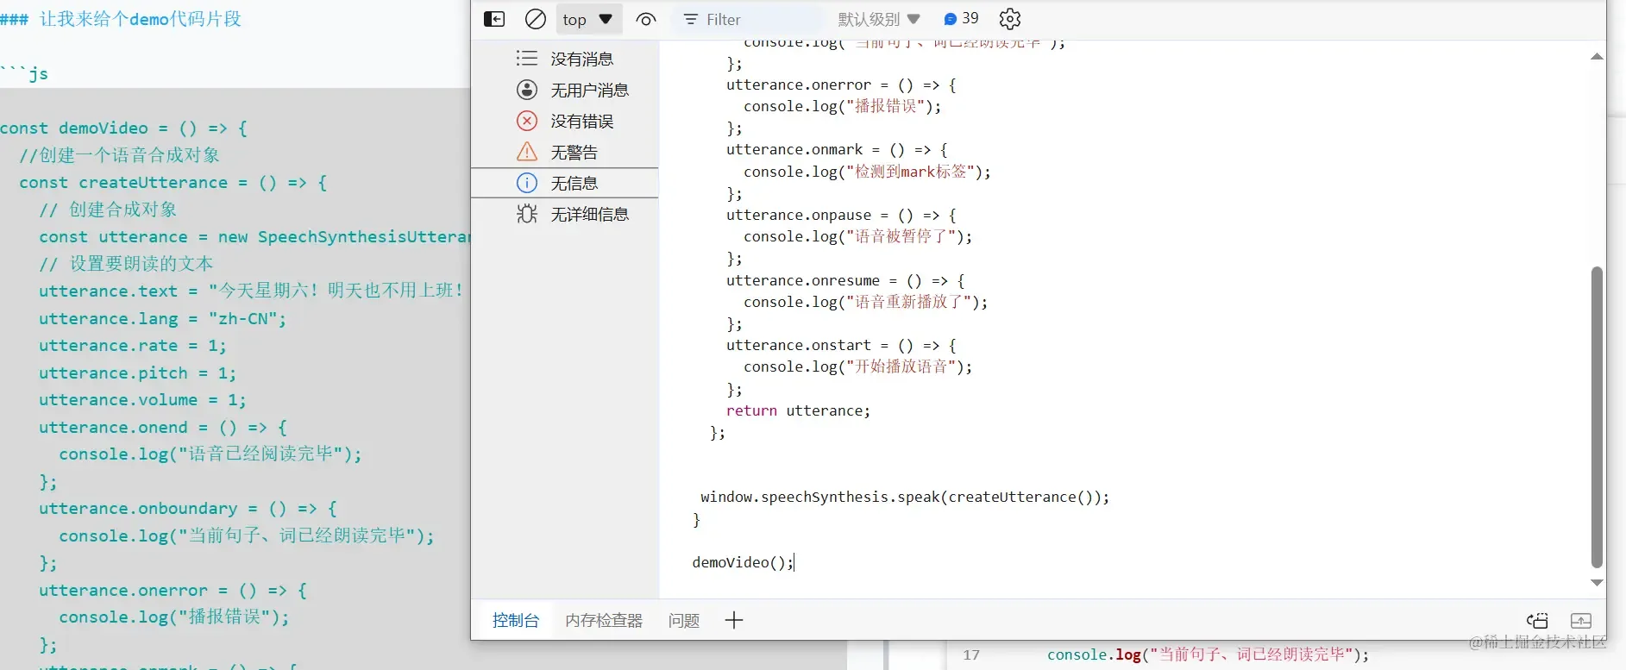This screenshot has width=1626, height=670.
Task: Clear the console with the circle-slash icon
Action: [x=536, y=19]
